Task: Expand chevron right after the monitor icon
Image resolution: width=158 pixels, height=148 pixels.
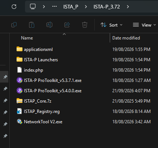Action: 44,7
